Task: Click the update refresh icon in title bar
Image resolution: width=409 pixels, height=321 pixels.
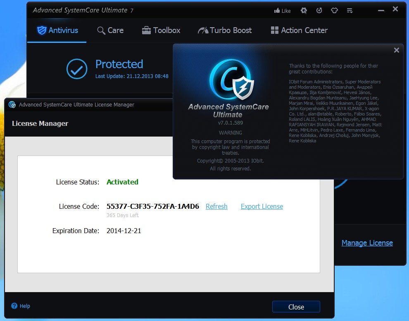Action: (319, 10)
